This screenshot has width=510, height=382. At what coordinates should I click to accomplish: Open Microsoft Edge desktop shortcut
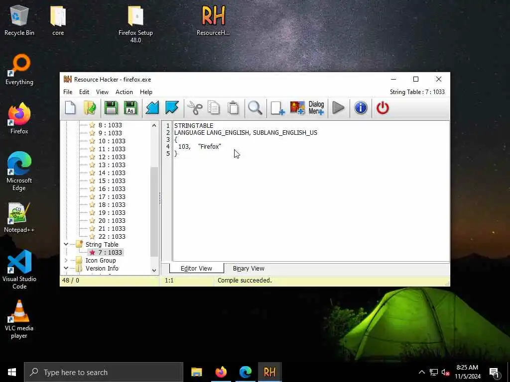click(19, 171)
